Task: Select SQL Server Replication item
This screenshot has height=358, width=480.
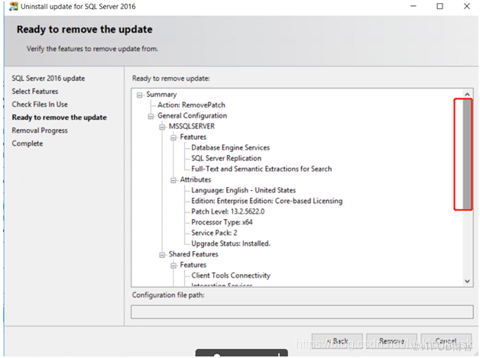Action: point(226,158)
